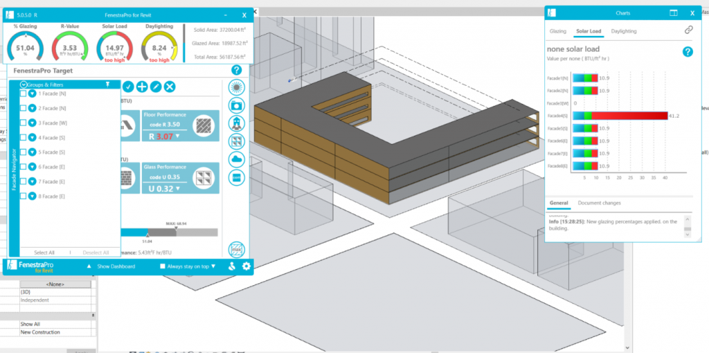Check the 2 Facade [N] checkbox

23,108
